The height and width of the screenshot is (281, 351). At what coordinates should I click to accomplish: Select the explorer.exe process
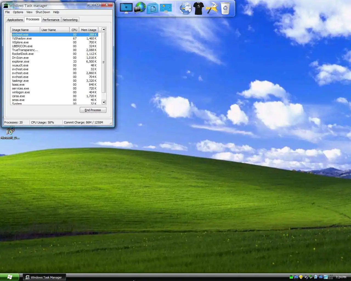55,61
